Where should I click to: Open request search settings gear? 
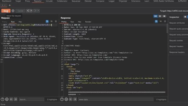tap(7, 99)
